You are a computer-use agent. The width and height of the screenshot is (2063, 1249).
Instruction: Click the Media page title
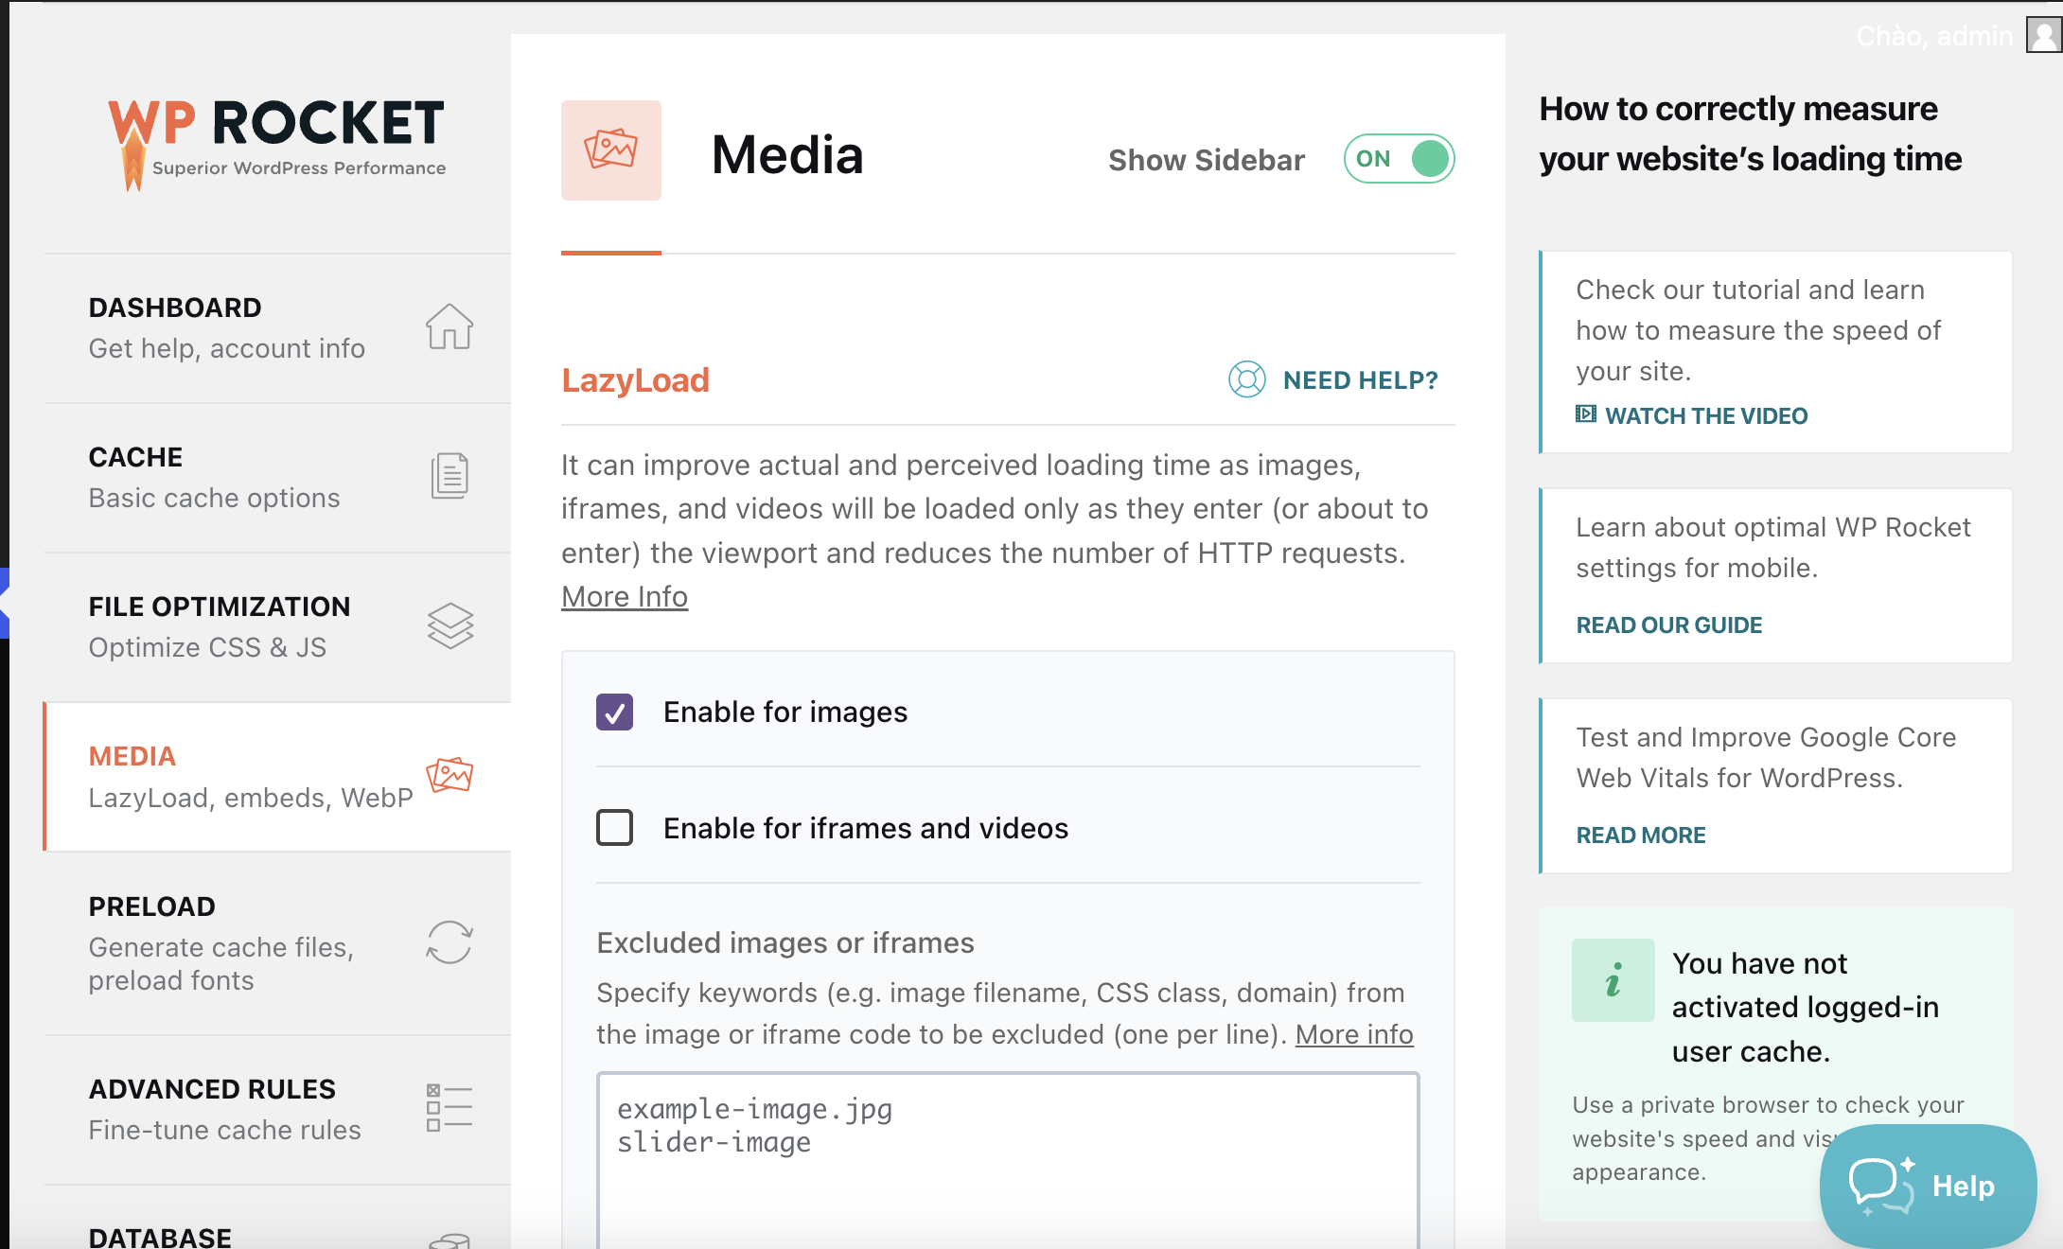tap(787, 155)
